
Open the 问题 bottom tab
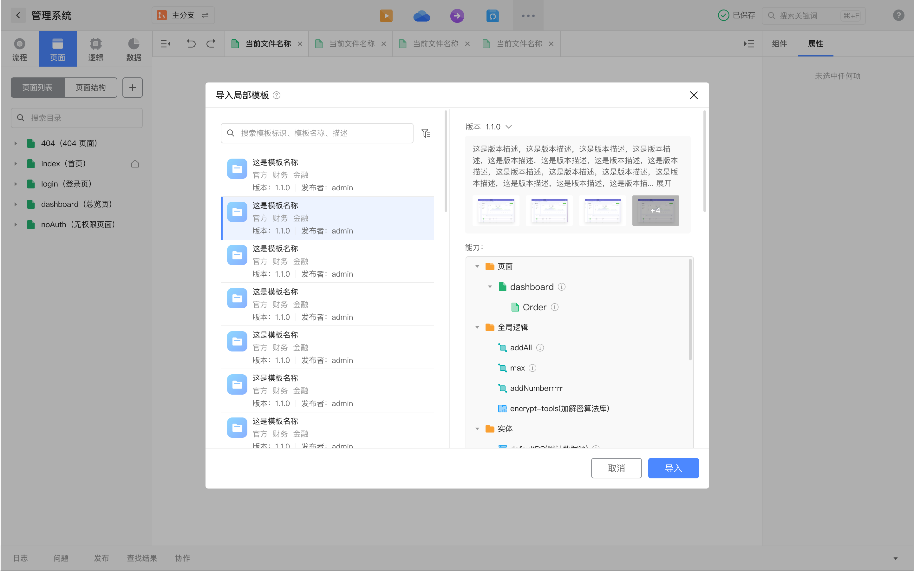(61, 558)
